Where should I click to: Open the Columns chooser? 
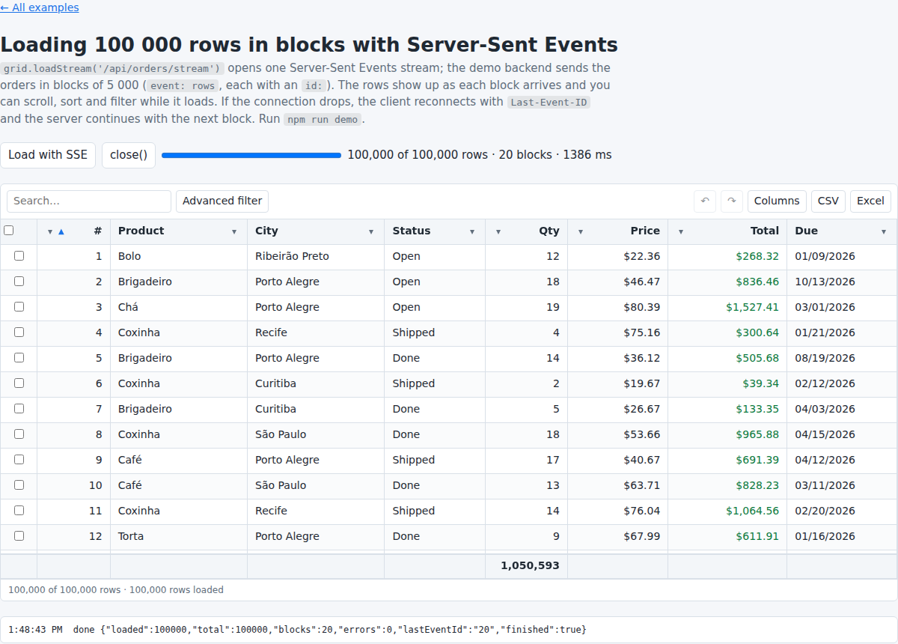(x=777, y=201)
